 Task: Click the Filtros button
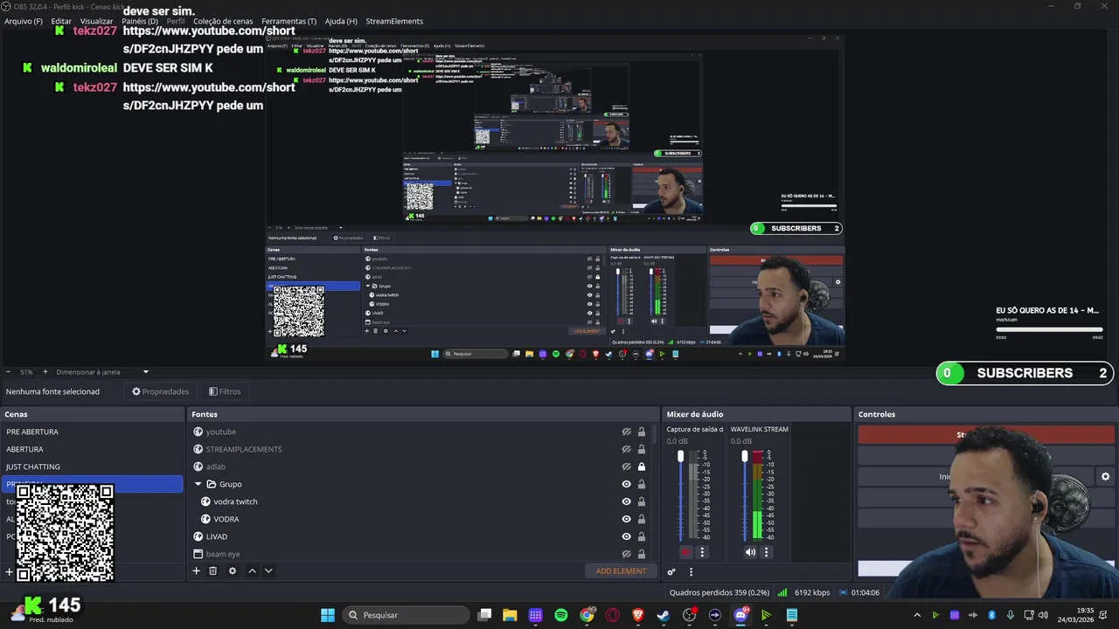(x=225, y=391)
